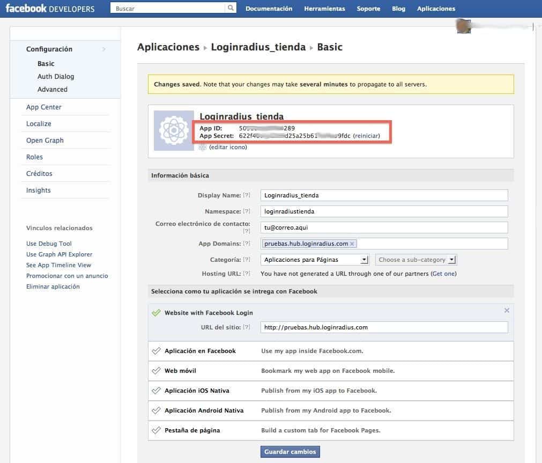This screenshot has height=463, width=542.
Task: Open the Use Graph API Explorer link
Action: (60, 254)
